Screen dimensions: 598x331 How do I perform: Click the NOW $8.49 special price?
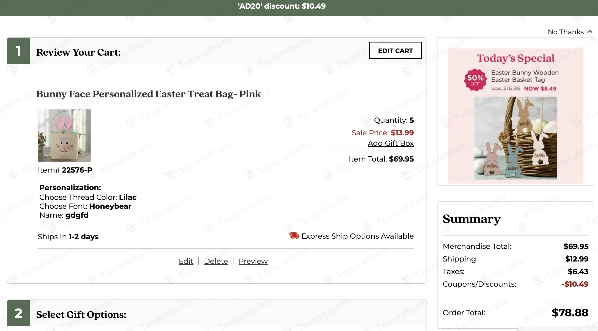(x=540, y=89)
